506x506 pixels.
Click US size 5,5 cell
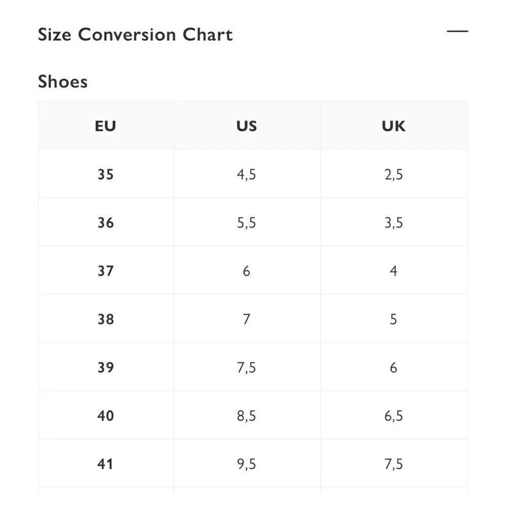[246, 223]
